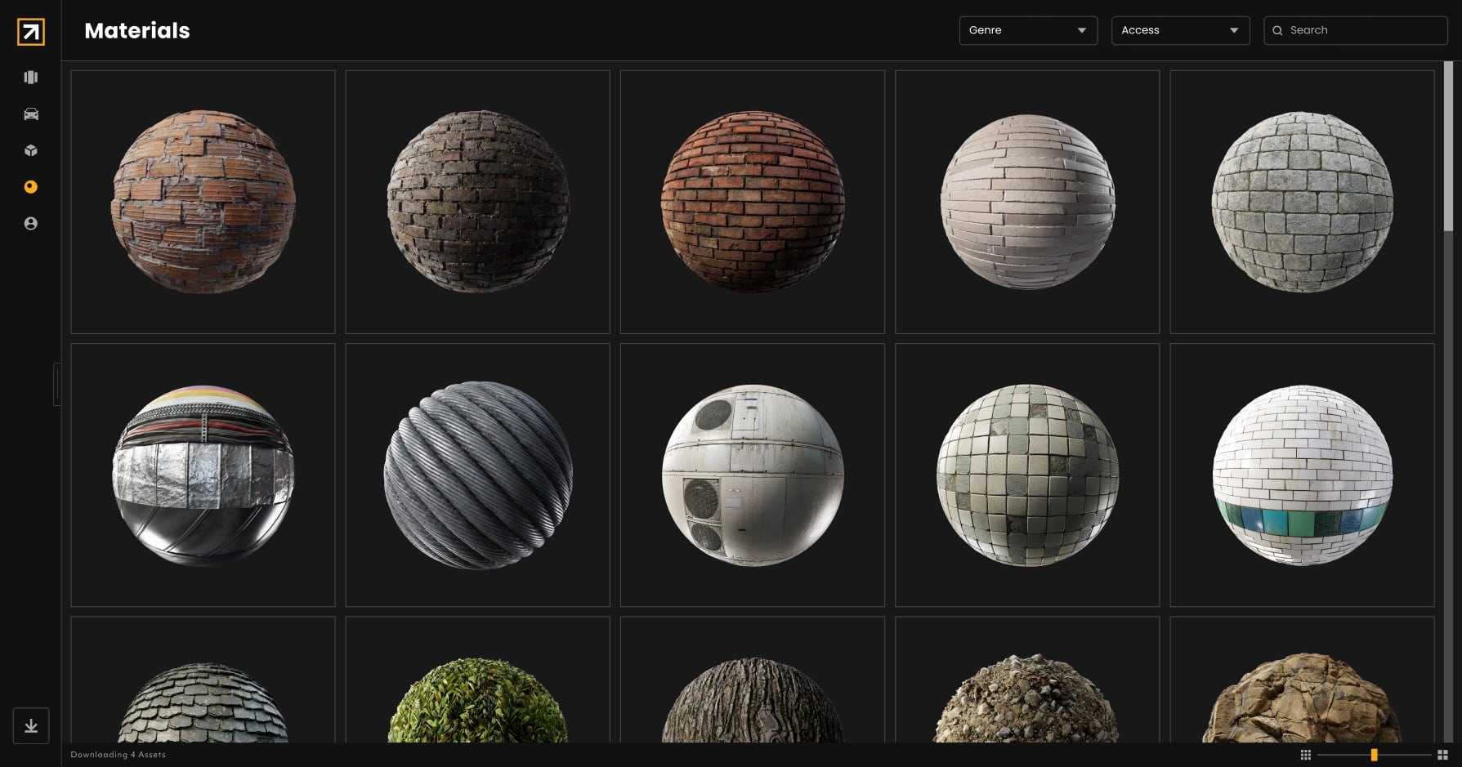Select the white brick with teal tiles
Image resolution: width=1462 pixels, height=767 pixels.
point(1302,475)
